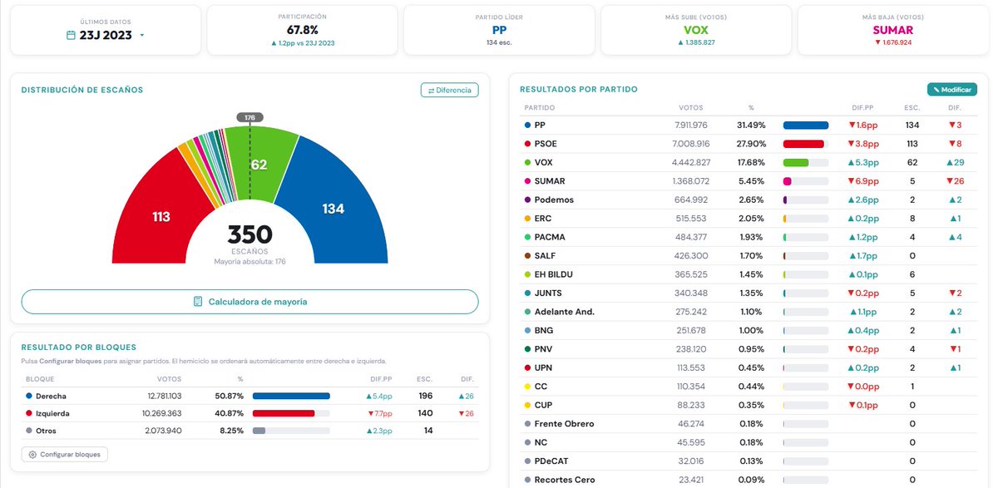
Task: Click the 350 Escaños total label
Action: click(249, 239)
